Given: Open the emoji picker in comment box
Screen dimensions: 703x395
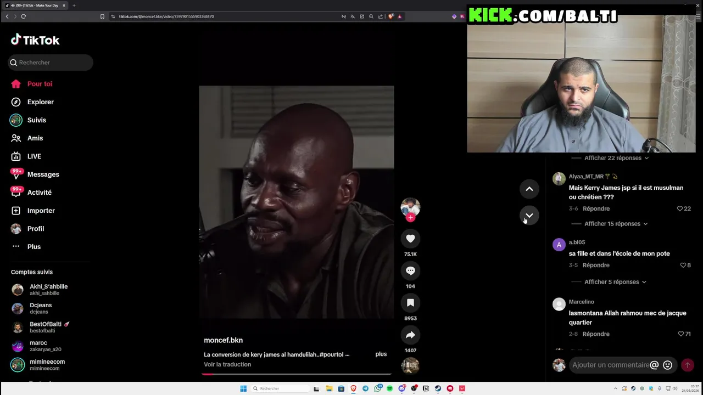Looking at the screenshot, I should pos(667,365).
